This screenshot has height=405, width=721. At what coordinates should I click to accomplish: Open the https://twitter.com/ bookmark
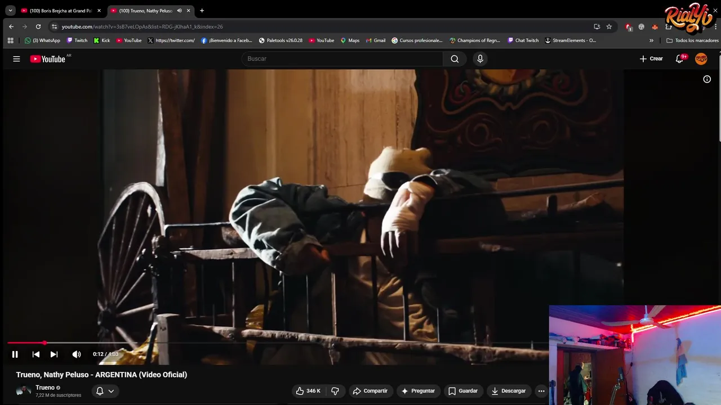pyautogui.click(x=171, y=40)
